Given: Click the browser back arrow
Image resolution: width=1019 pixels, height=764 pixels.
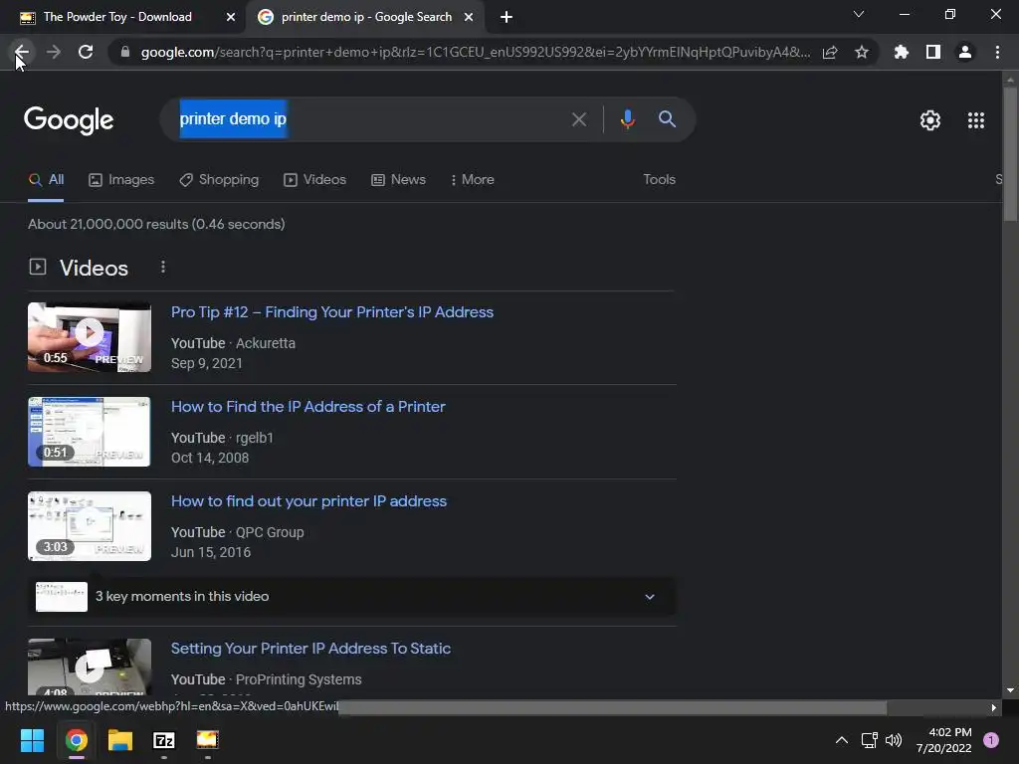Looking at the screenshot, I should [x=22, y=52].
